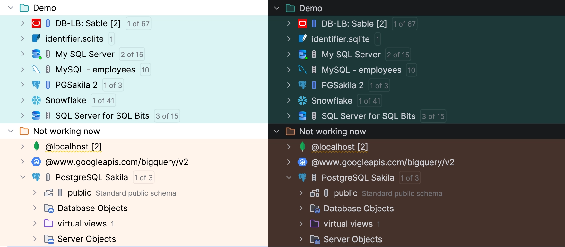Click BigQuery icon in dark panel
565x247 pixels.
302,162
